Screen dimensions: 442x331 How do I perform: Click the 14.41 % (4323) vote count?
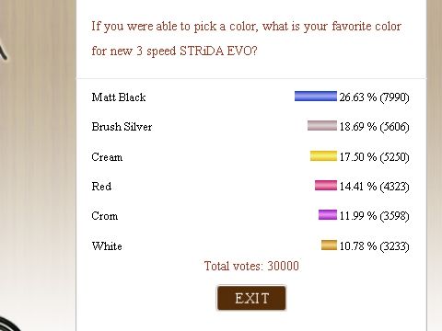(374, 187)
